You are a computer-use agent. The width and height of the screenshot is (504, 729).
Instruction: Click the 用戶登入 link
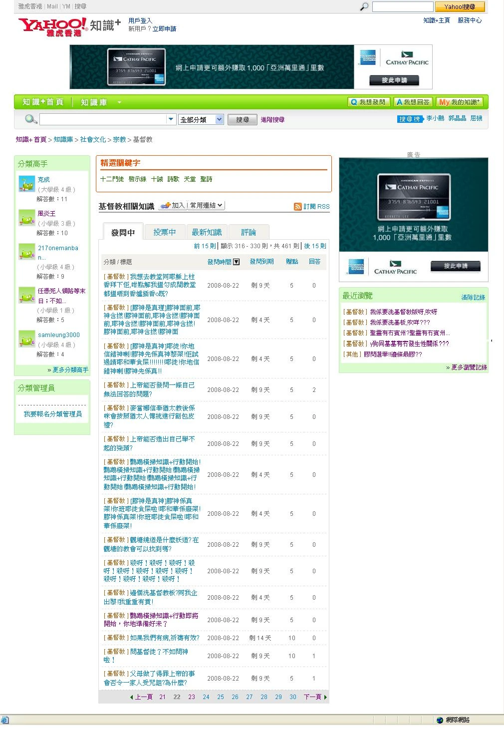pos(140,21)
